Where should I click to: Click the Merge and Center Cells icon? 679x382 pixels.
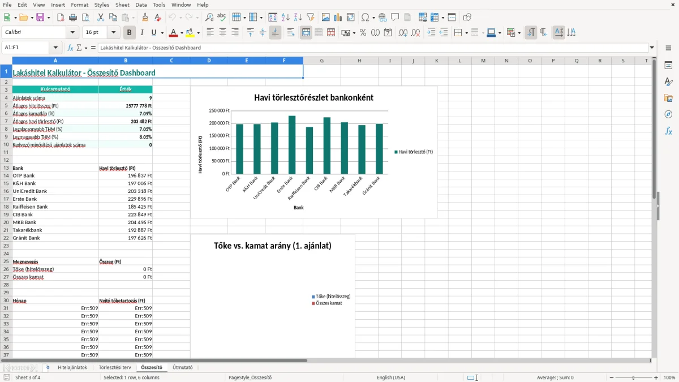306,33
